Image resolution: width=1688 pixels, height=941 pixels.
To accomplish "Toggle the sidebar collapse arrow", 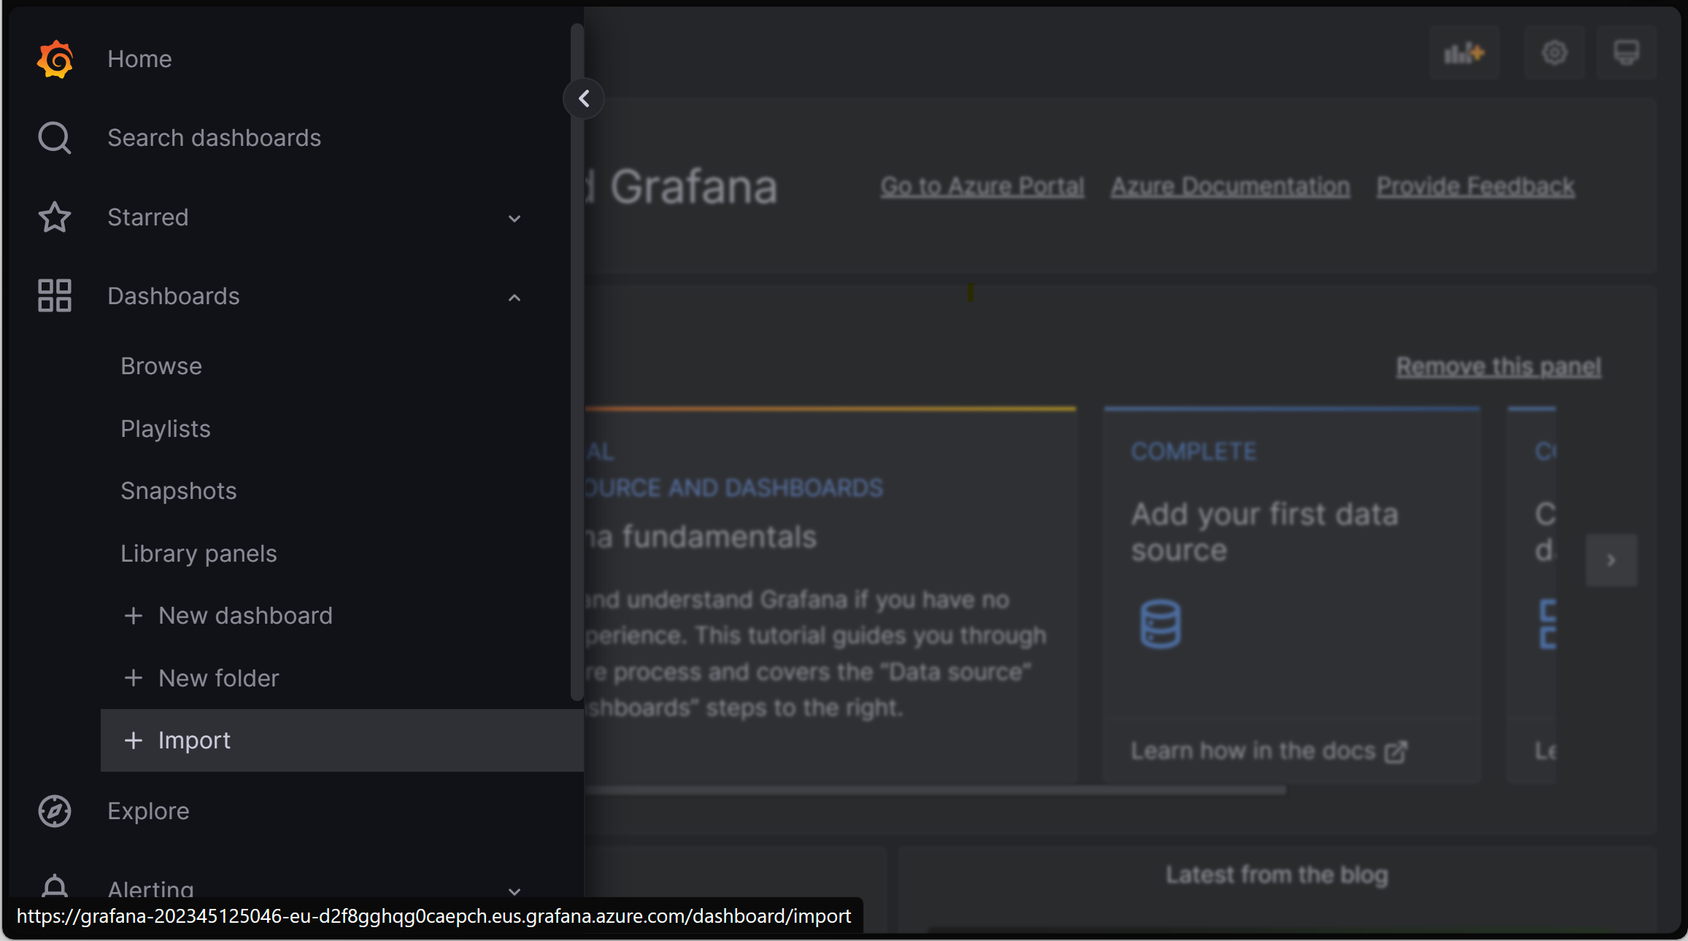I will [585, 98].
